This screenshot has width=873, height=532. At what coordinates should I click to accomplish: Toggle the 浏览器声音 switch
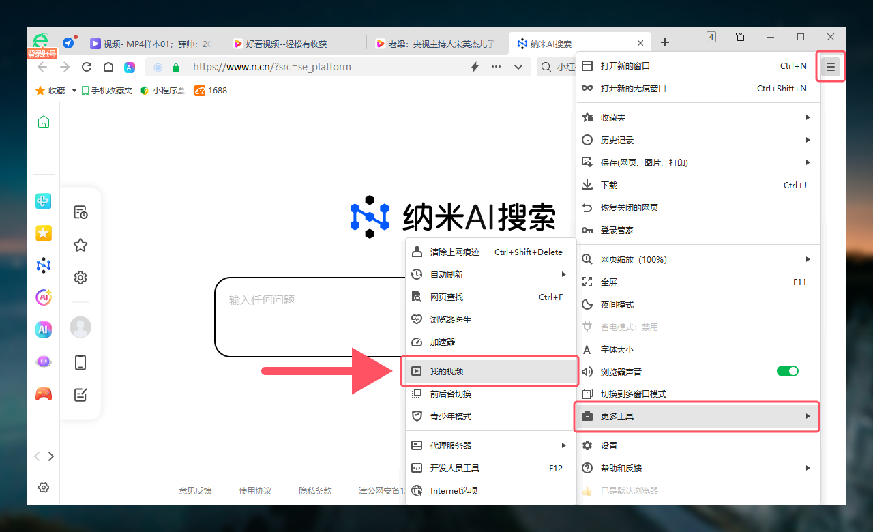(788, 371)
